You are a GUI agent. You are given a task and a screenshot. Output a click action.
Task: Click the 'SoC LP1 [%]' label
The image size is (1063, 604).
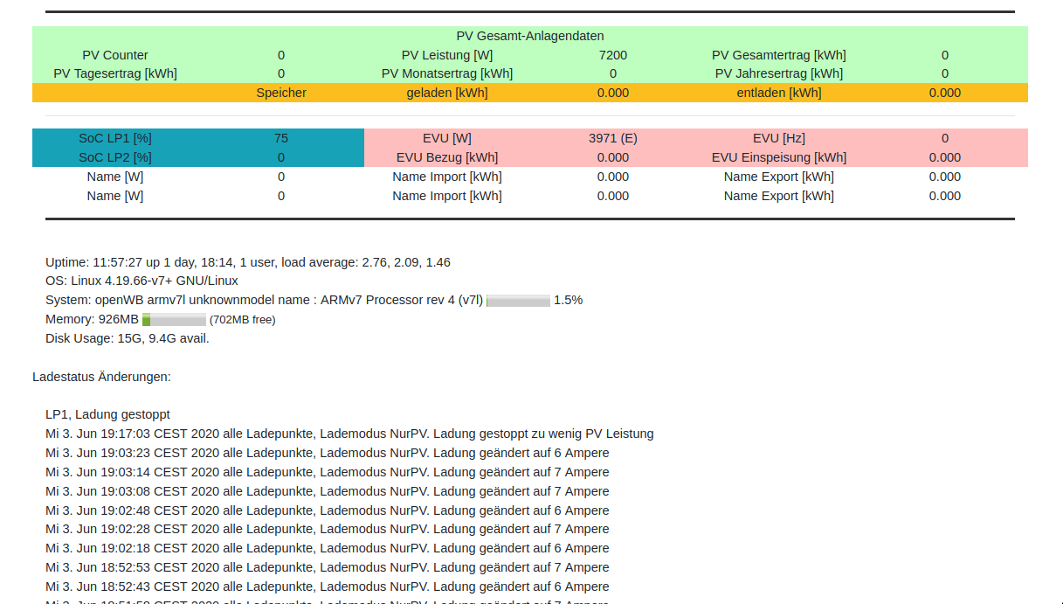115,138
